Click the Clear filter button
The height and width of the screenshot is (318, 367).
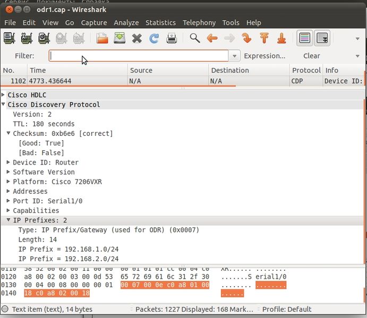pyautogui.click(x=312, y=56)
